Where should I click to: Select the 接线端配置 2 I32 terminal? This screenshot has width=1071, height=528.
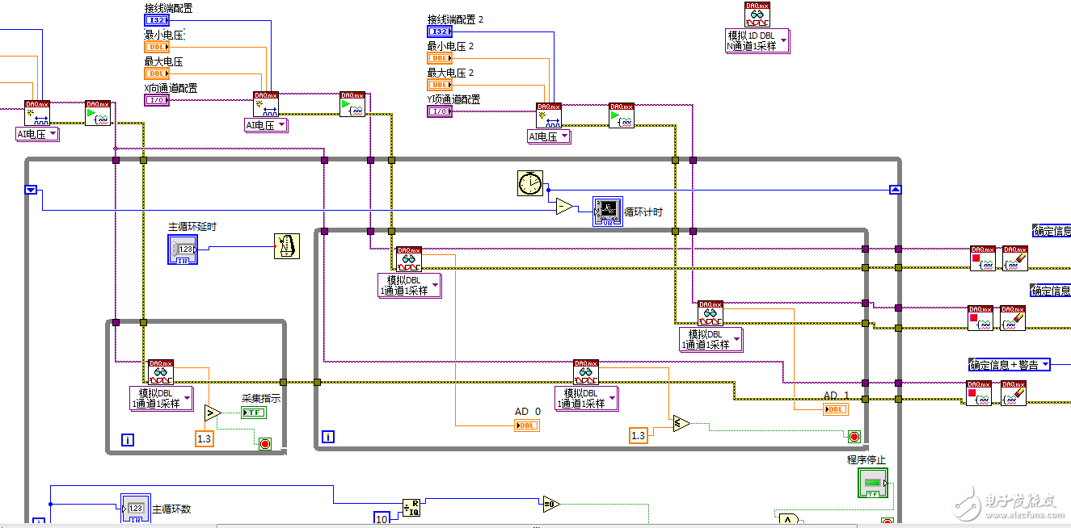tap(439, 31)
